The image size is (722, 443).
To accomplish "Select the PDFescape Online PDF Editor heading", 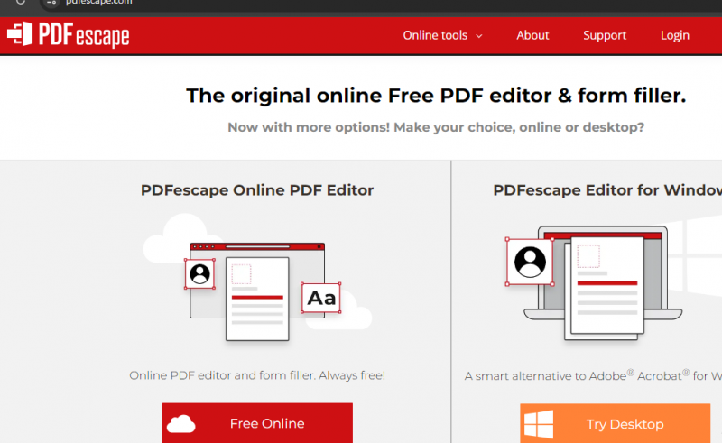I will [256, 190].
